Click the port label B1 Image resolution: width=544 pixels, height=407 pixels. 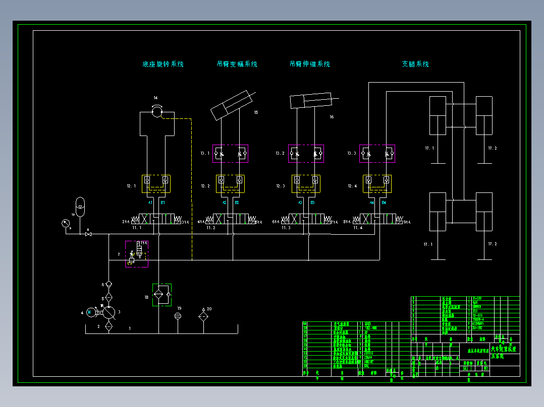[x=162, y=202]
